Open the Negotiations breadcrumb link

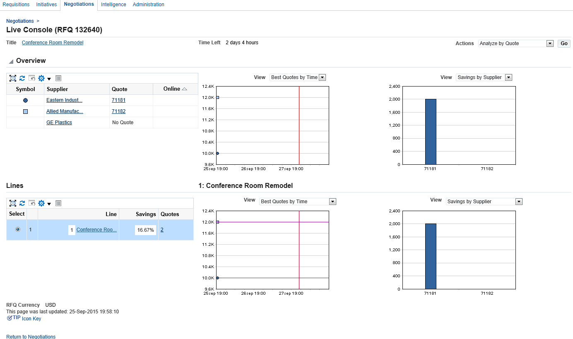pos(20,21)
